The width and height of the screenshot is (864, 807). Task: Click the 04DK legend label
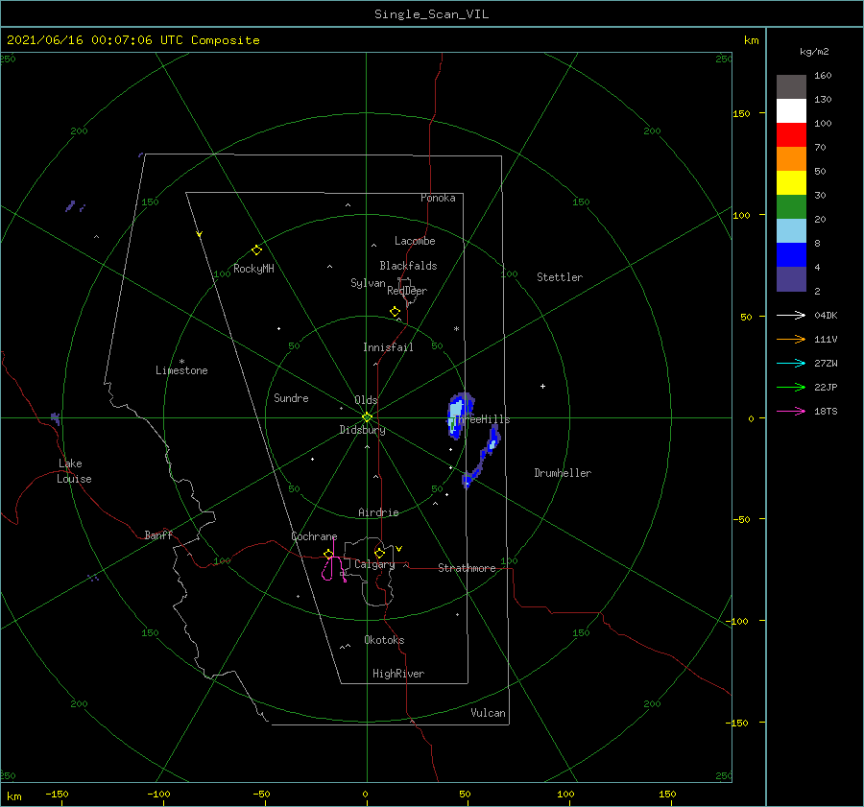(x=826, y=315)
